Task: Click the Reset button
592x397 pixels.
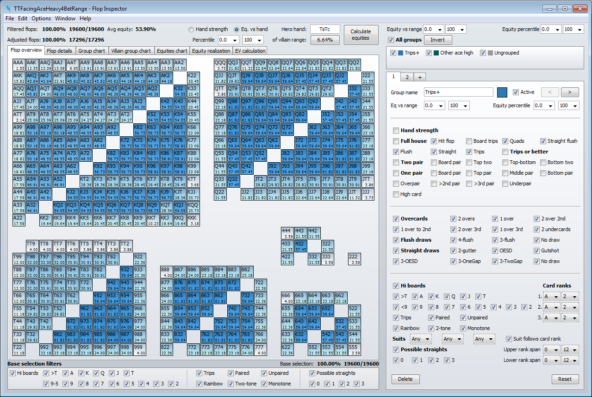Action: point(565,379)
